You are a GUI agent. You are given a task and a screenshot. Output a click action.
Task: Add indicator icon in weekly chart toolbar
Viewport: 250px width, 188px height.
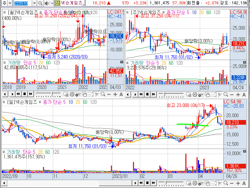201,95
